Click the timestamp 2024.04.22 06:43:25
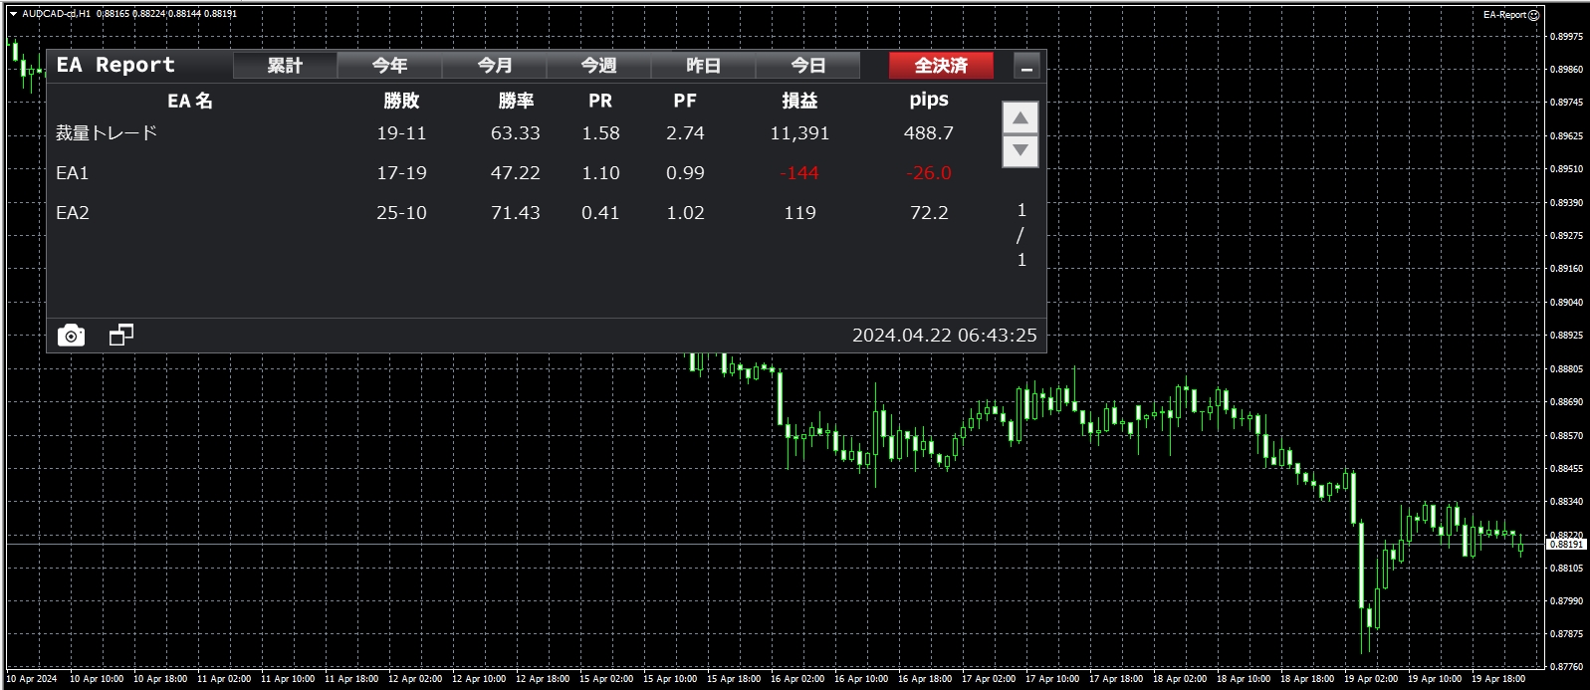The image size is (1590, 690). (x=945, y=336)
